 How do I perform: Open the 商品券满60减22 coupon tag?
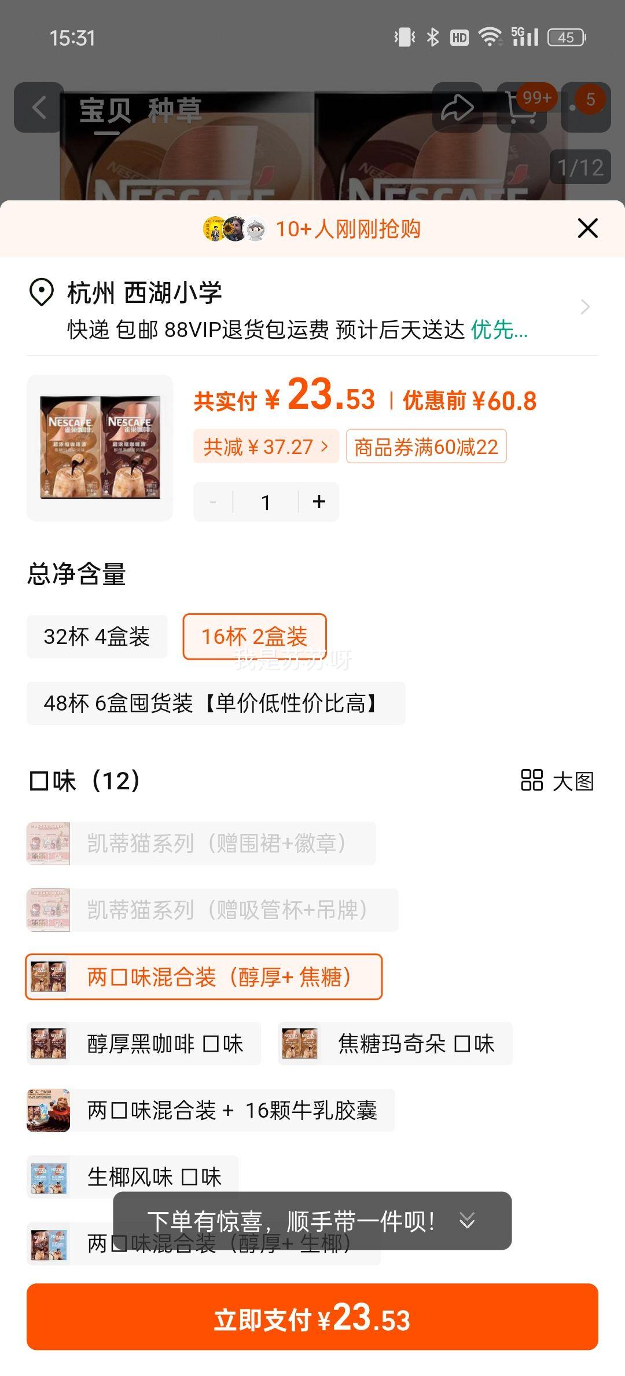click(x=427, y=447)
